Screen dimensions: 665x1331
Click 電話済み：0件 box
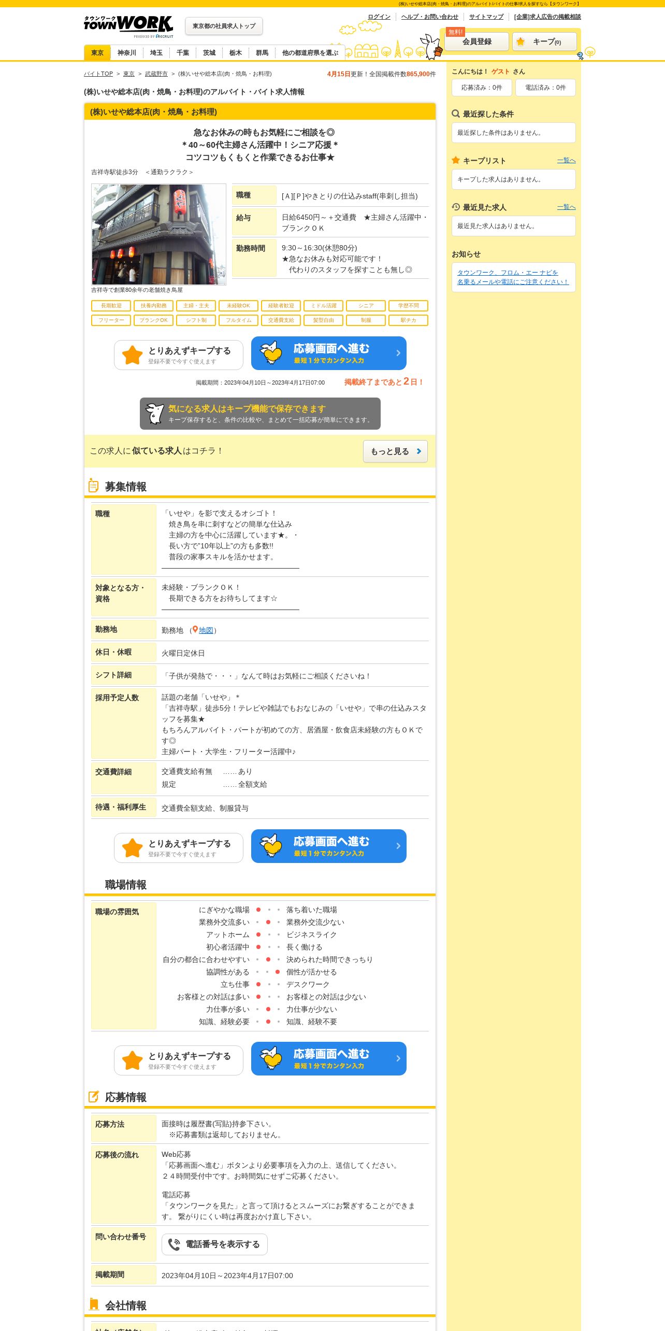point(545,88)
